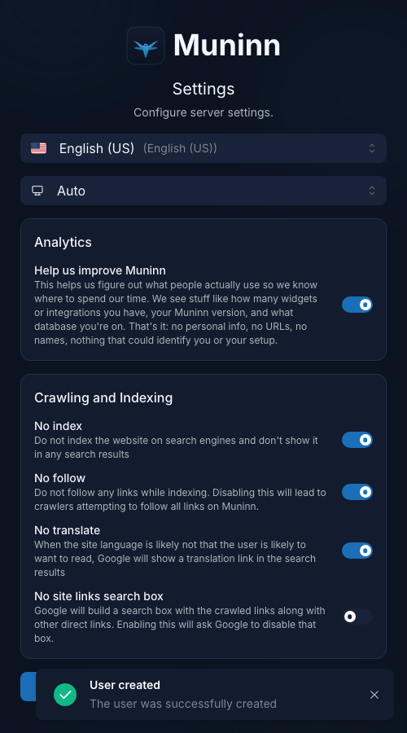This screenshot has width=407, height=733.
Task: Click the Crawling and Indexing section heading
Action: (103, 397)
